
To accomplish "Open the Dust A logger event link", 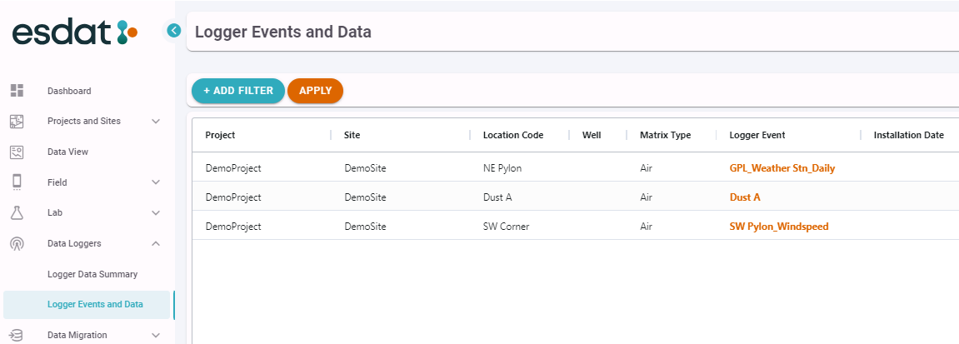I will pos(745,197).
